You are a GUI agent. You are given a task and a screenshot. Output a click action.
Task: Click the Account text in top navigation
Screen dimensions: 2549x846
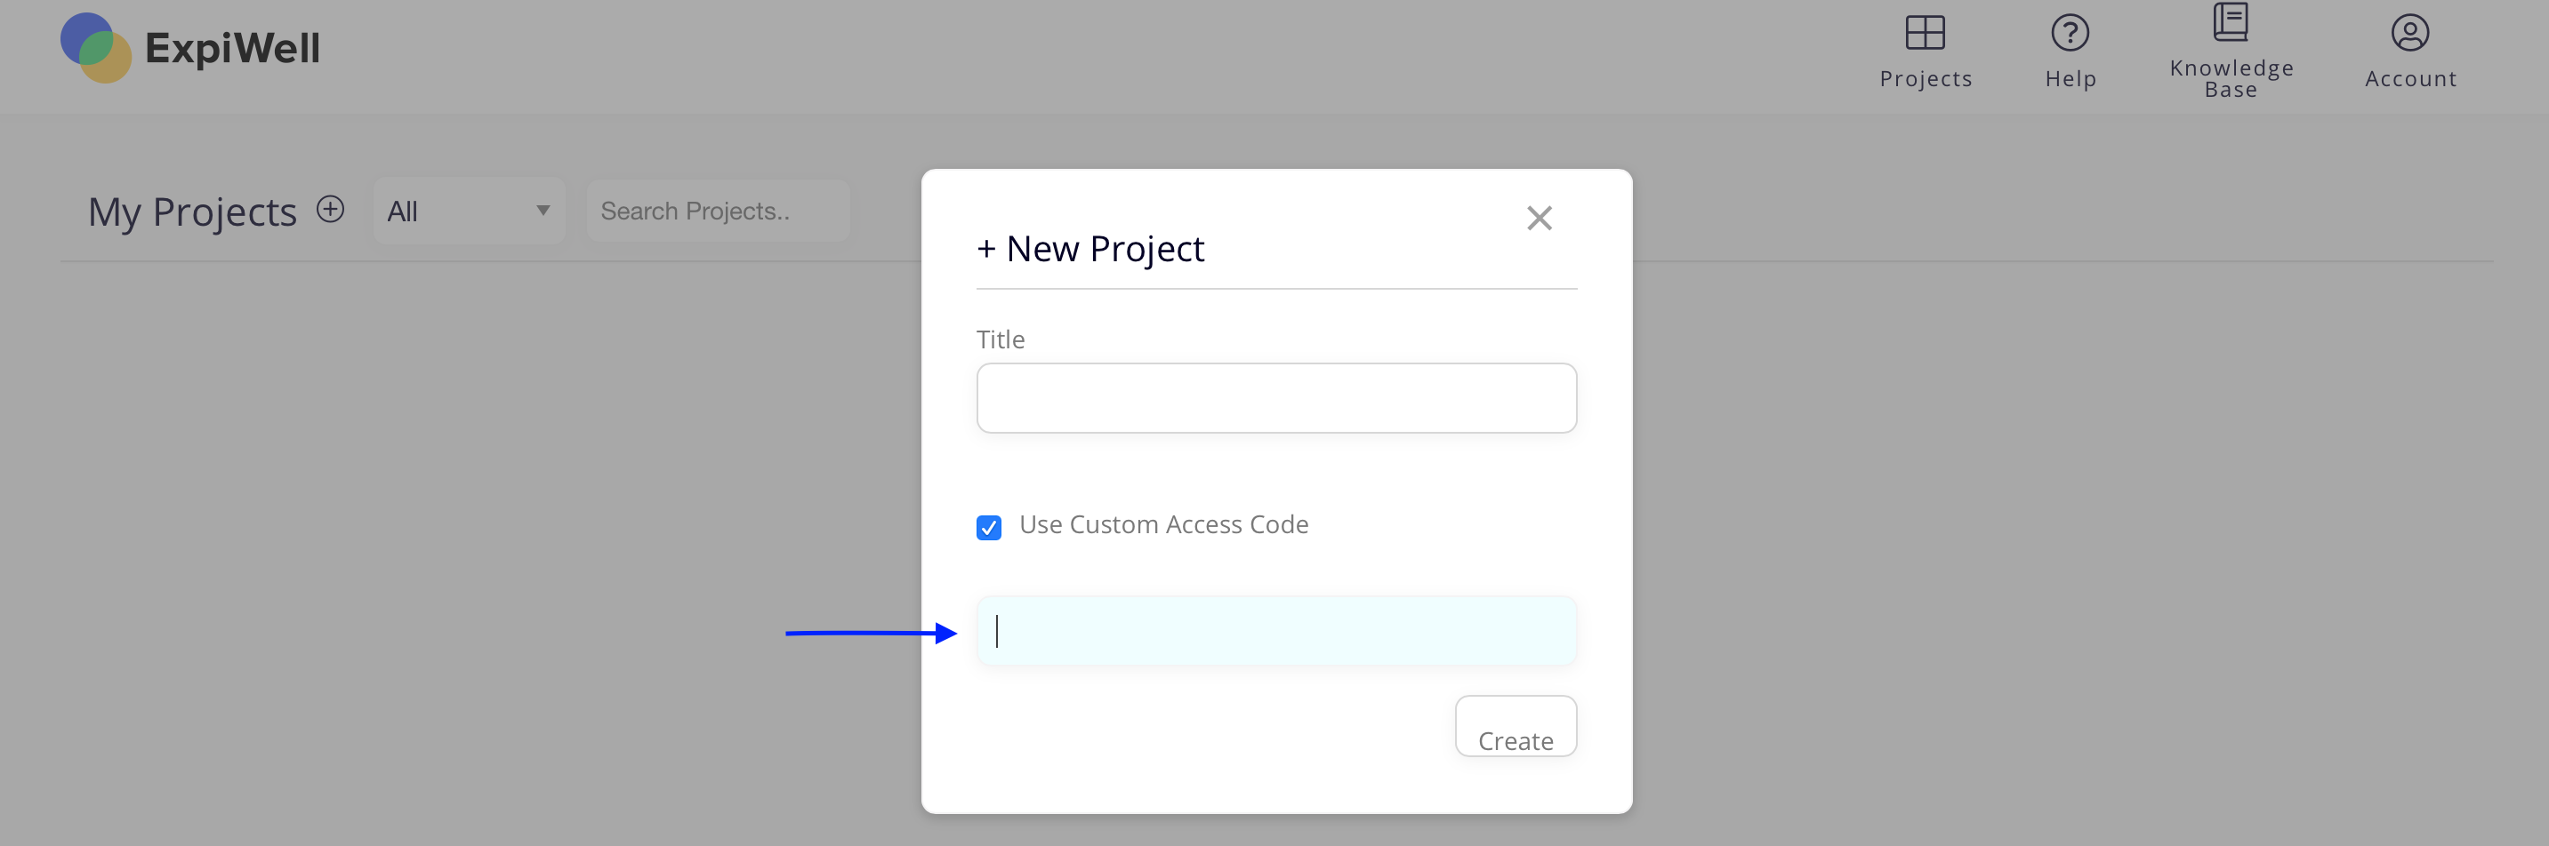tap(2410, 79)
